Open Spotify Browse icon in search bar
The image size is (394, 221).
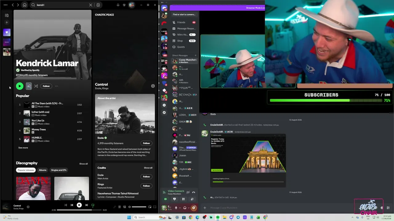pyautogui.click(x=98, y=5)
